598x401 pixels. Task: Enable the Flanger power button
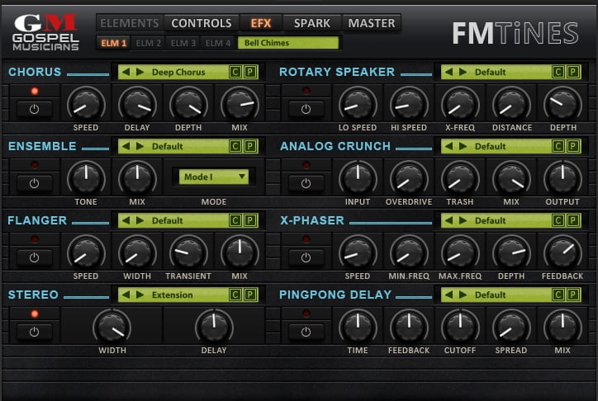pyautogui.click(x=35, y=257)
